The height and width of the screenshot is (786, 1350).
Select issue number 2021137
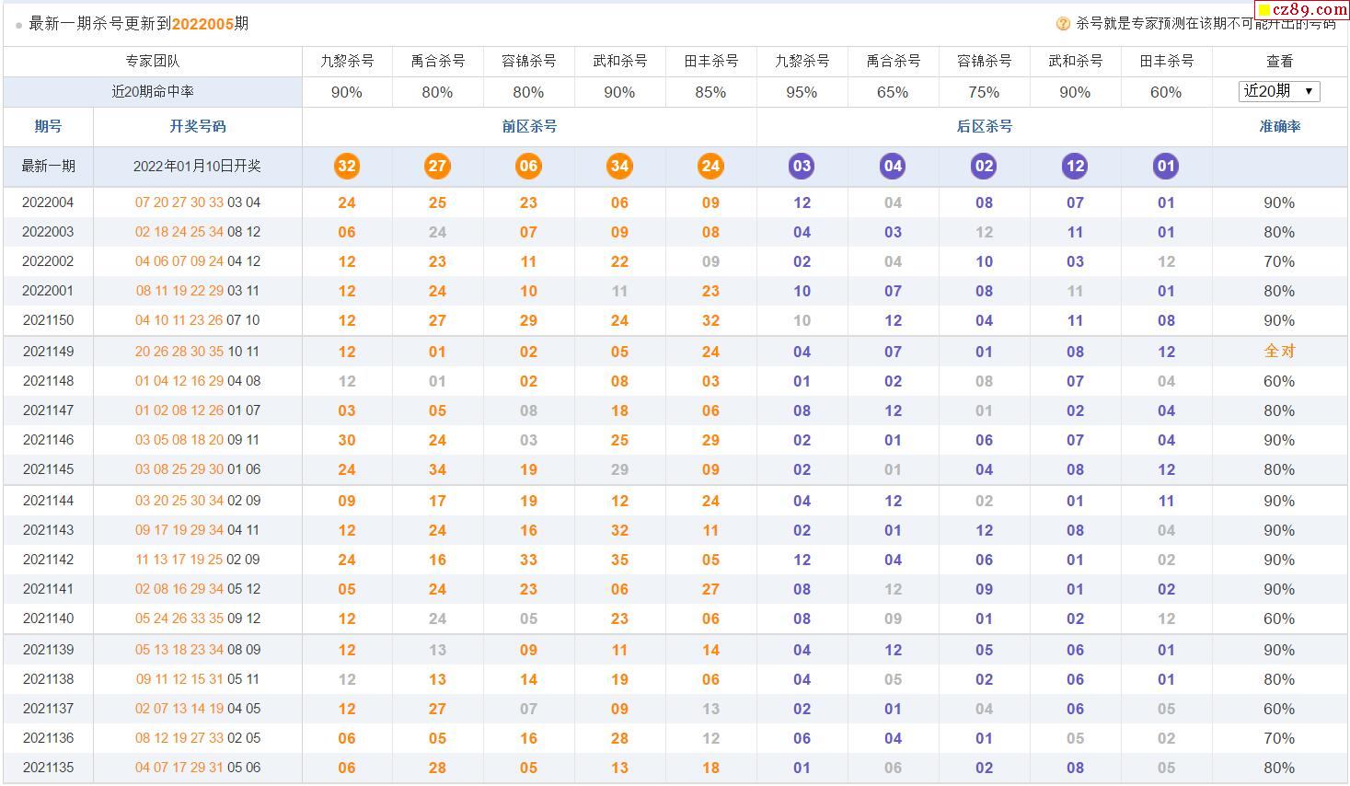(48, 709)
